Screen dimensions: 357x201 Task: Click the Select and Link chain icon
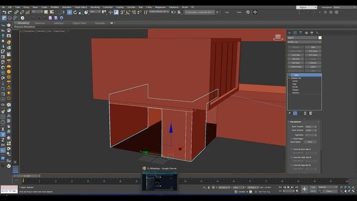[x=16, y=12]
